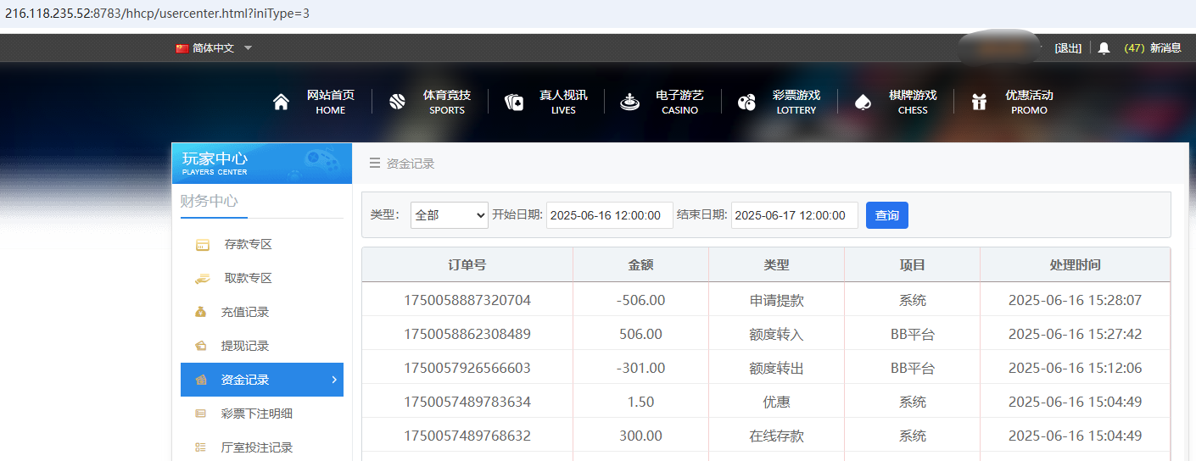The image size is (1196, 461).
Task: Click the 项目 column header
Action: [x=913, y=264]
